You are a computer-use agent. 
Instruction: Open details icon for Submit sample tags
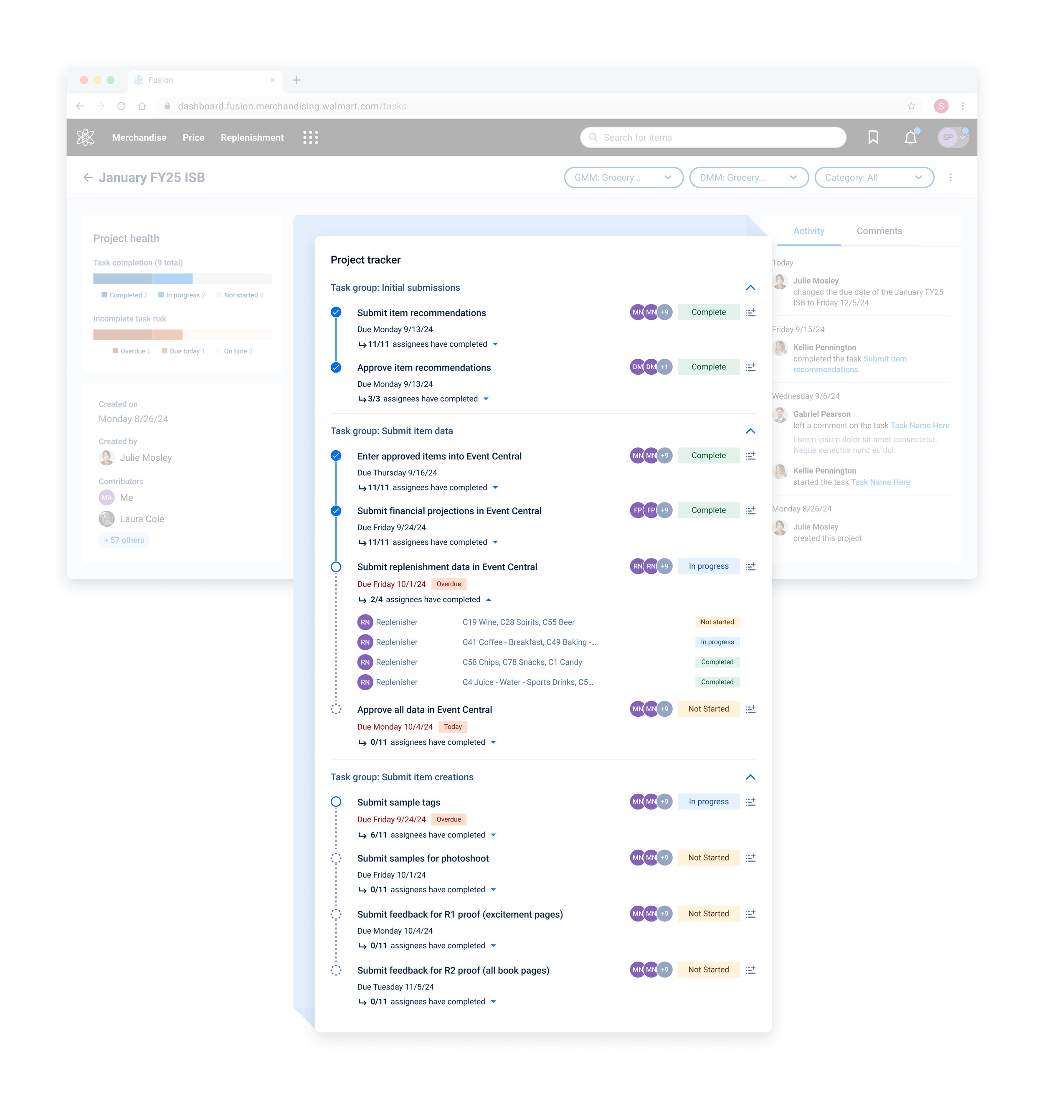tap(750, 802)
